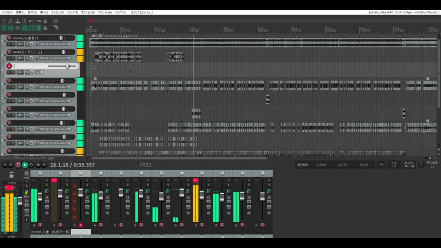Click the Save project toolbar icon
441x248 pixels.
[x=17, y=21]
